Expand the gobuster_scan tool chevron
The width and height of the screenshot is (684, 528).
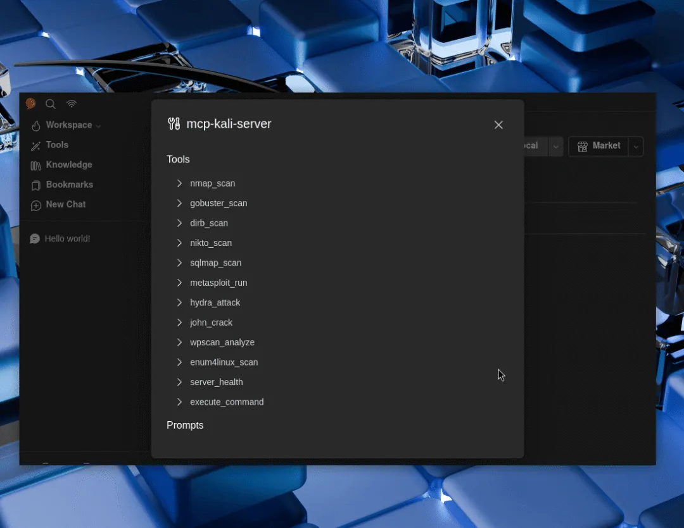point(179,203)
